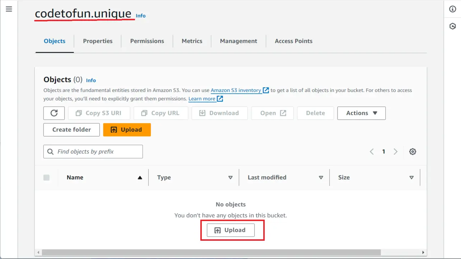This screenshot has height=259, width=461.
Task: Click the Name column header
Action: pos(75,177)
